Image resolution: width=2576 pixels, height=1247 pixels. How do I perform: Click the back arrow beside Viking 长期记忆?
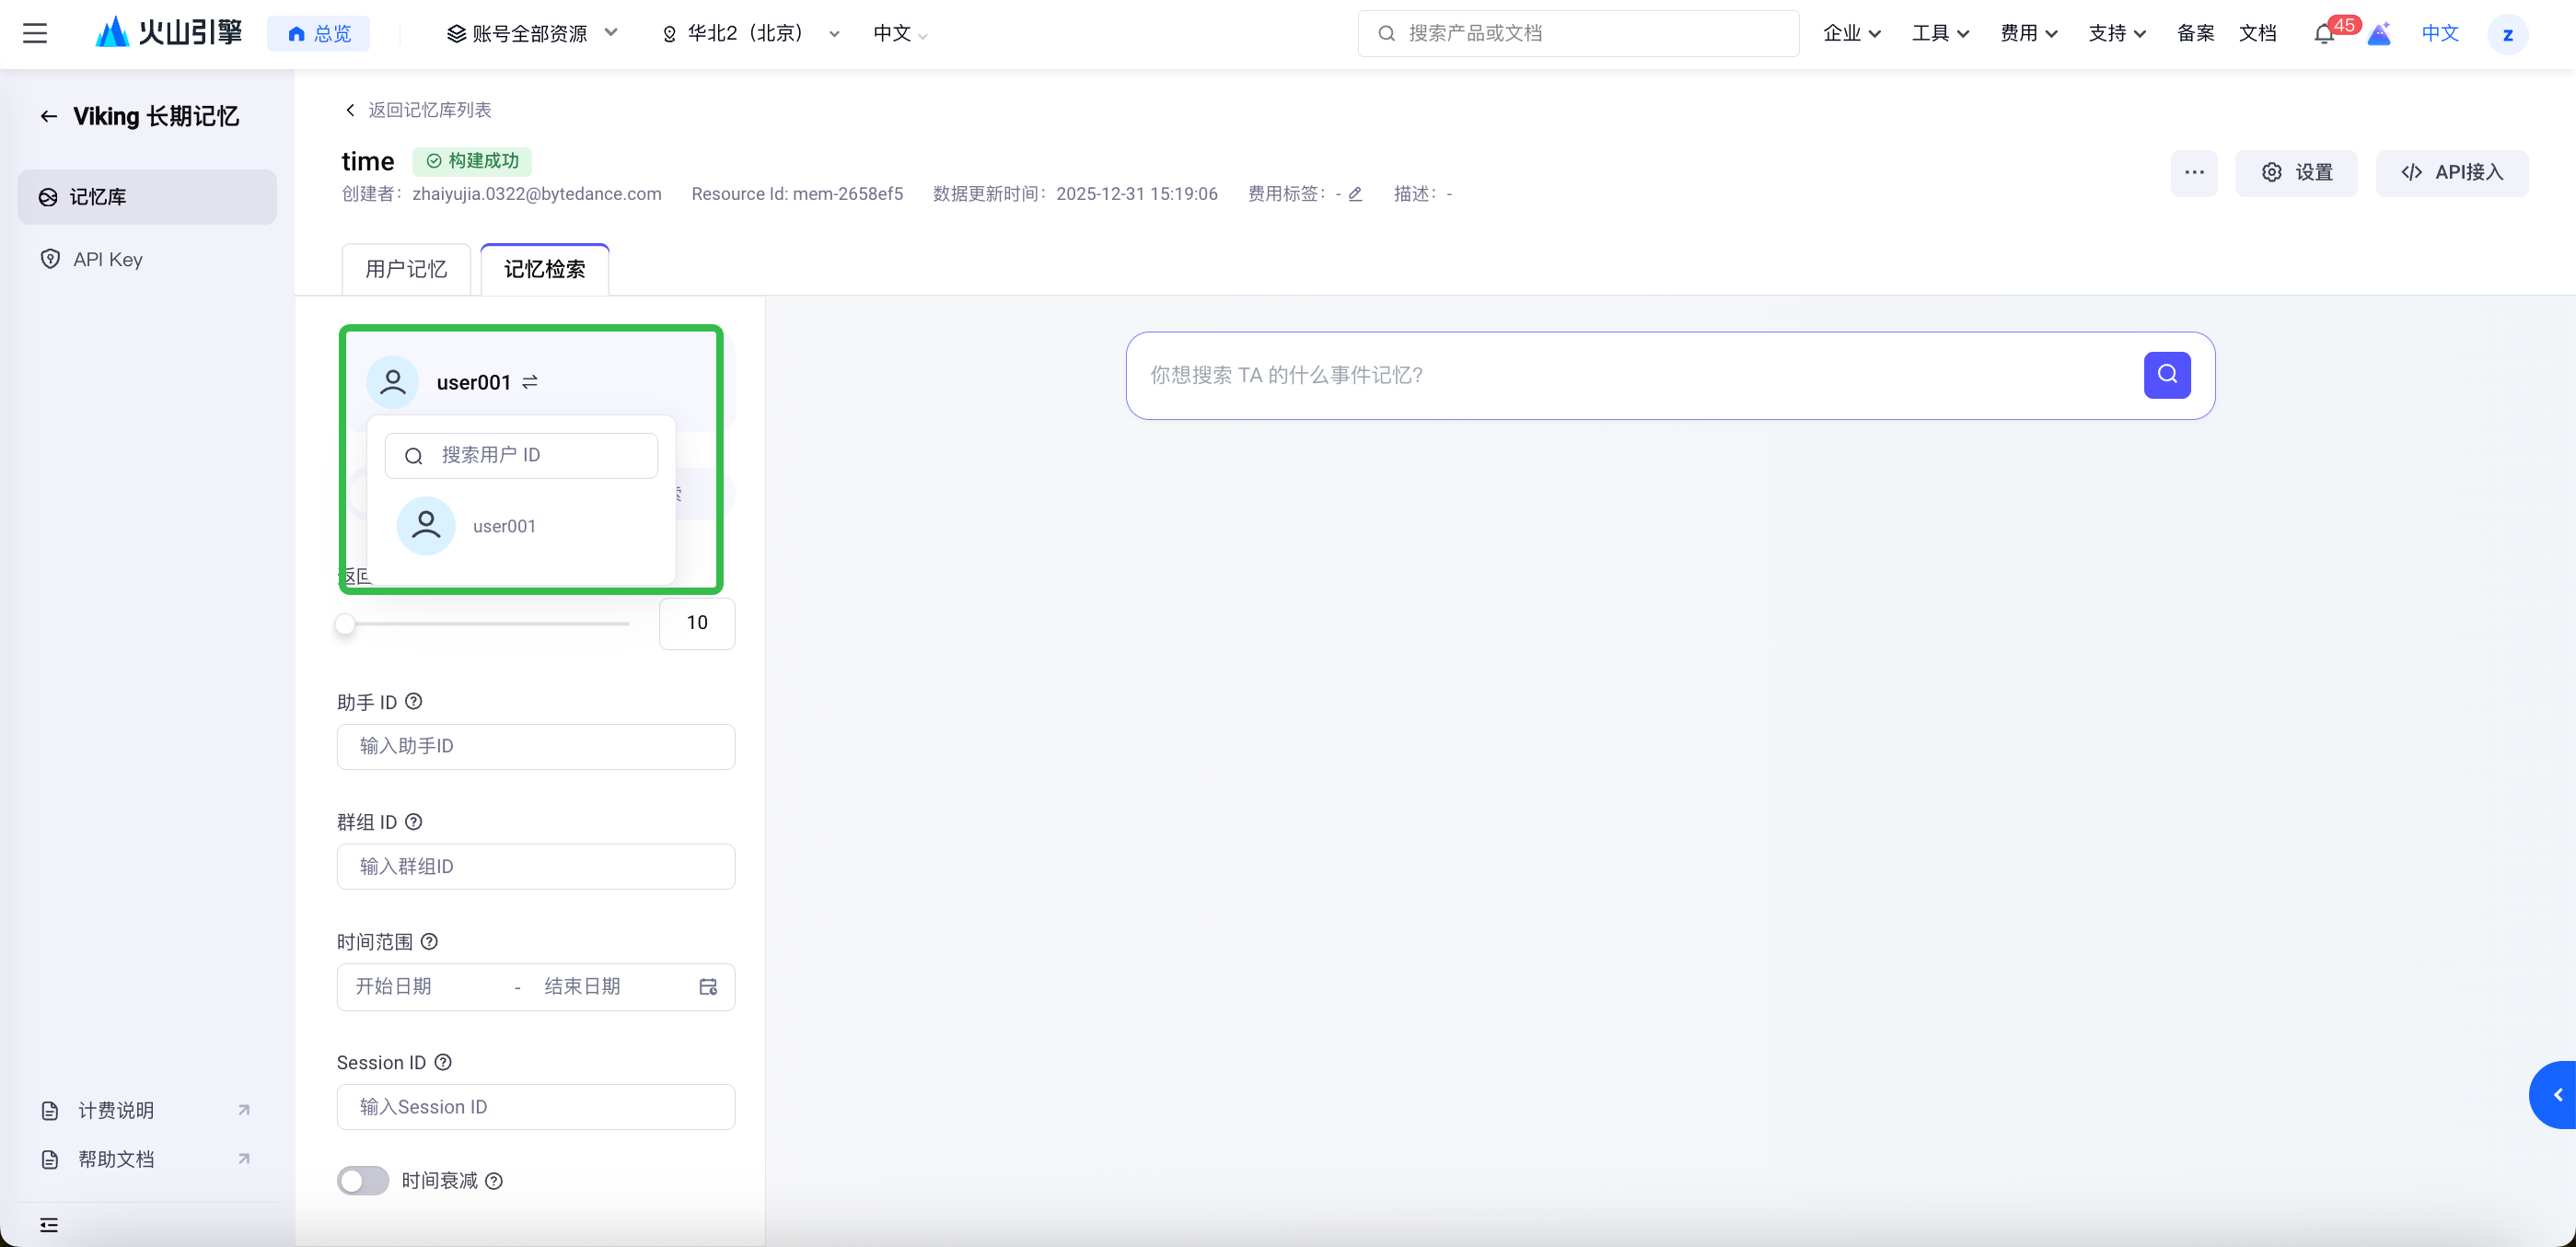click(x=48, y=117)
